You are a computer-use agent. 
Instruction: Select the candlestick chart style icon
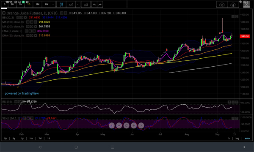(61, 5)
